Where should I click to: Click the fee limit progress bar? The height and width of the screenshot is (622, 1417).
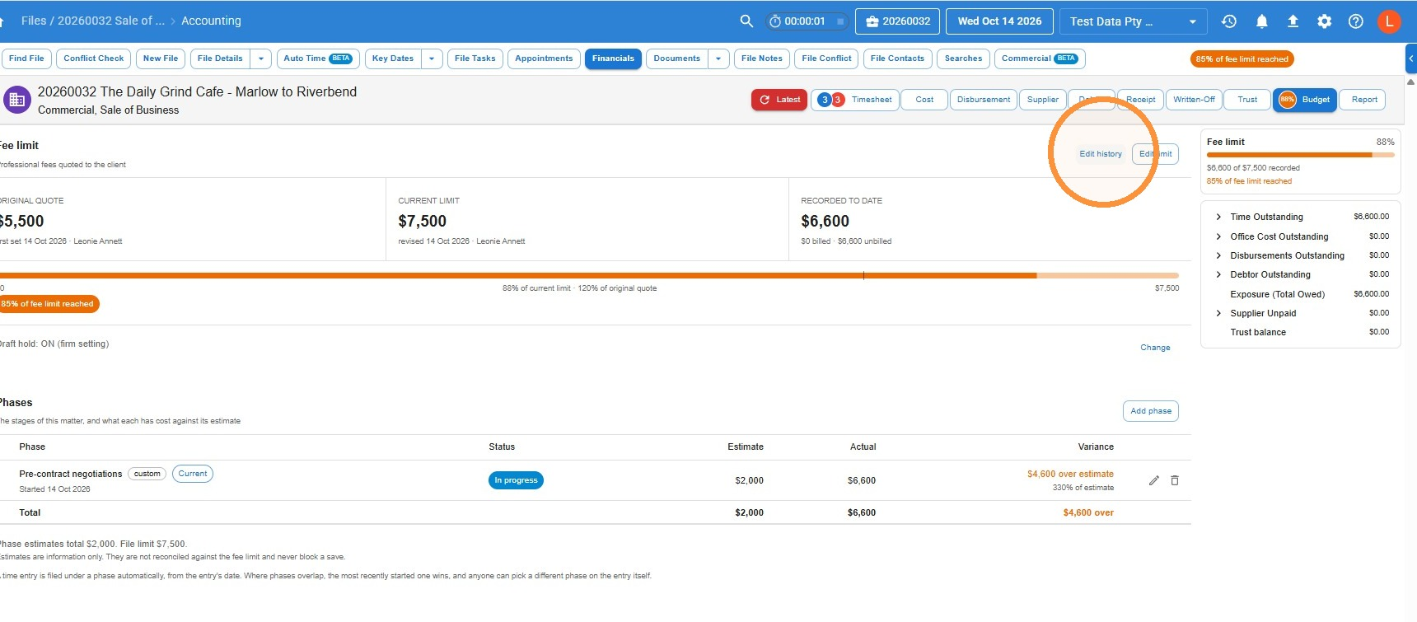589,275
